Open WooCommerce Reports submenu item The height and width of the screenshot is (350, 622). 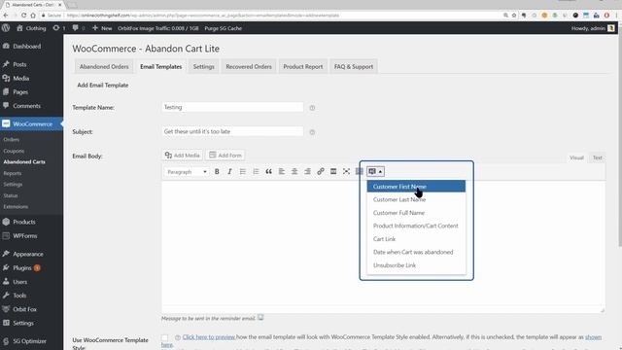13,173
